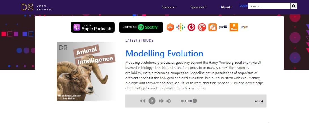Screen dimensions: 309x123
Task: Open the Listen on Spotify badge
Action: point(141,27)
